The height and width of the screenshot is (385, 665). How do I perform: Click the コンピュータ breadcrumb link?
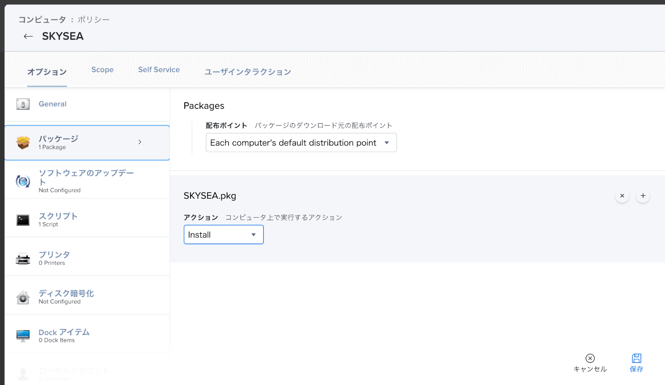(x=42, y=19)
